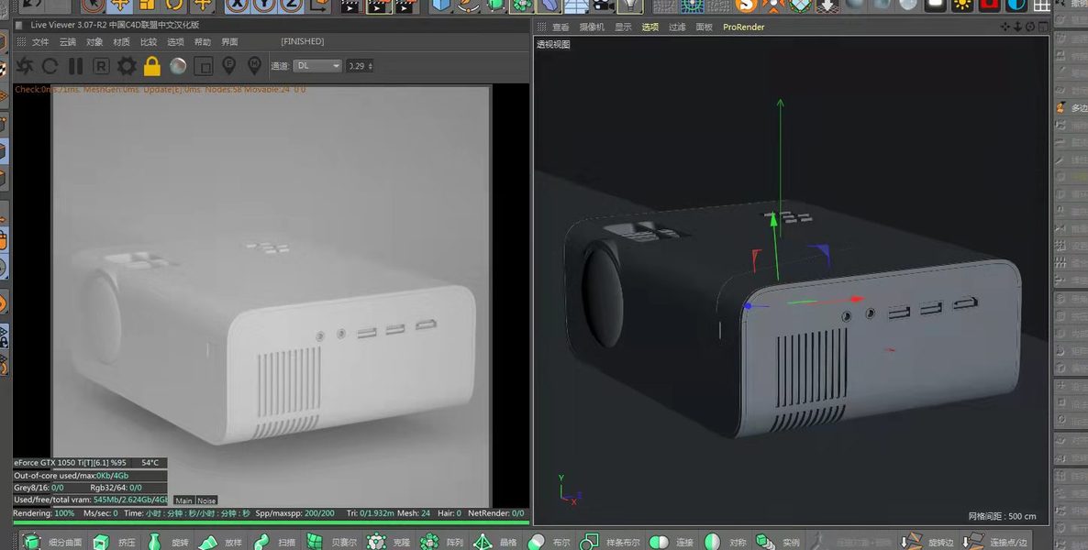Toggle viewport maximize layout icon
The image size is (1088, 550).
click(1043, 27)
